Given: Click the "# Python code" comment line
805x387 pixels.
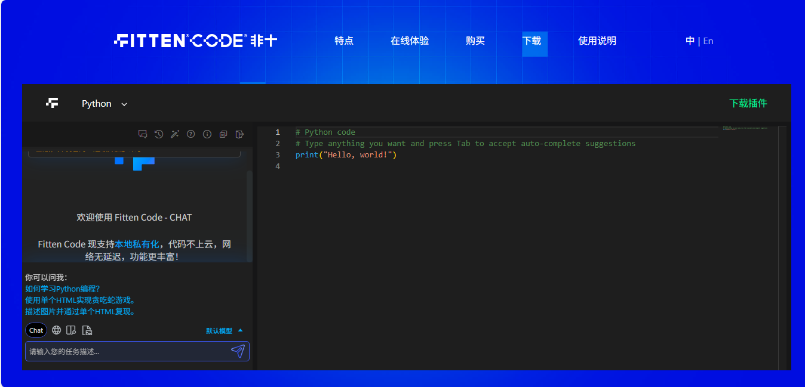Looking at the screenshot, I should [x=325, y=132].
